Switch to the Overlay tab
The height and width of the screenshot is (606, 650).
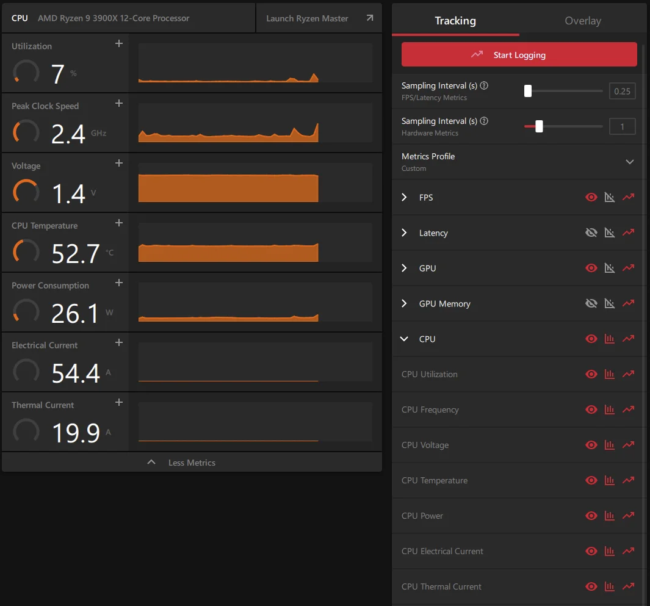point(583,20)
